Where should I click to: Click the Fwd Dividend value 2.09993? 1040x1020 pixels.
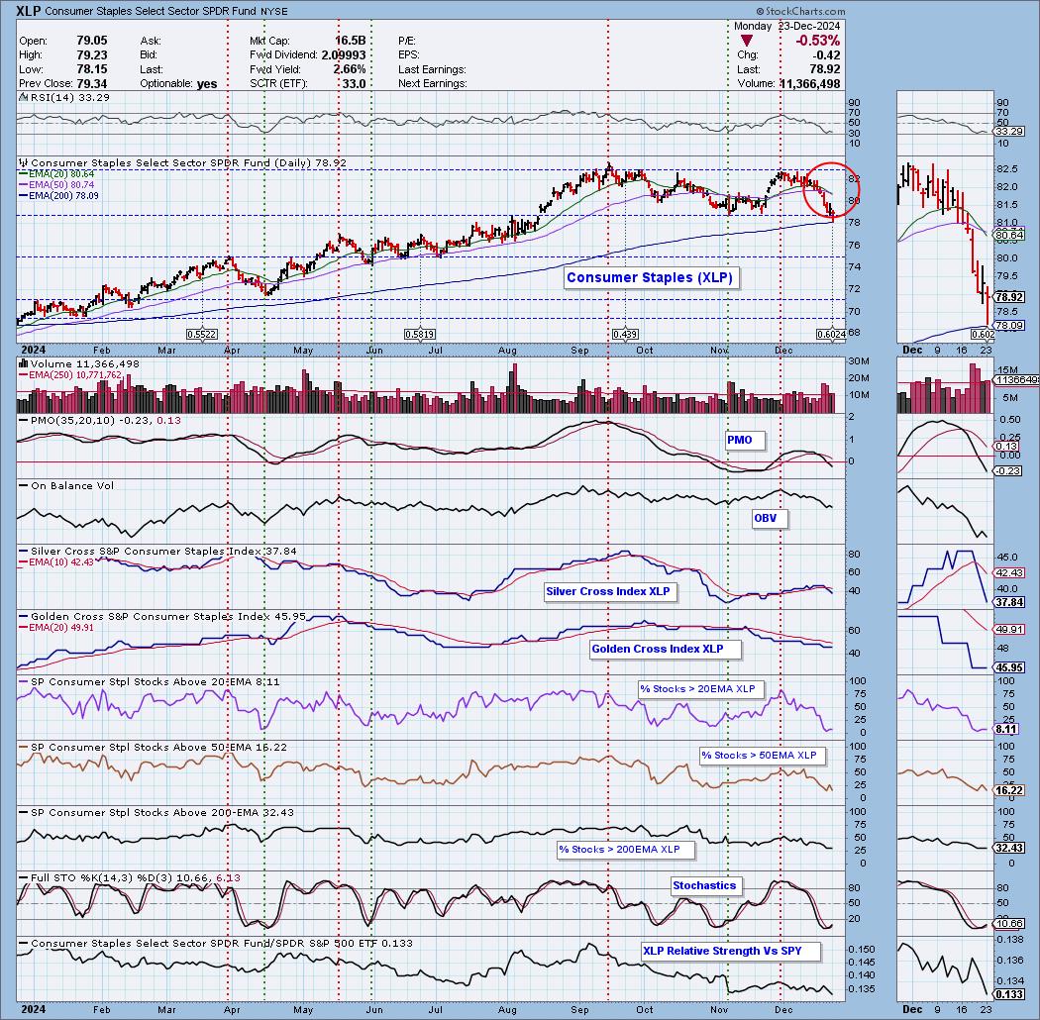344,55
